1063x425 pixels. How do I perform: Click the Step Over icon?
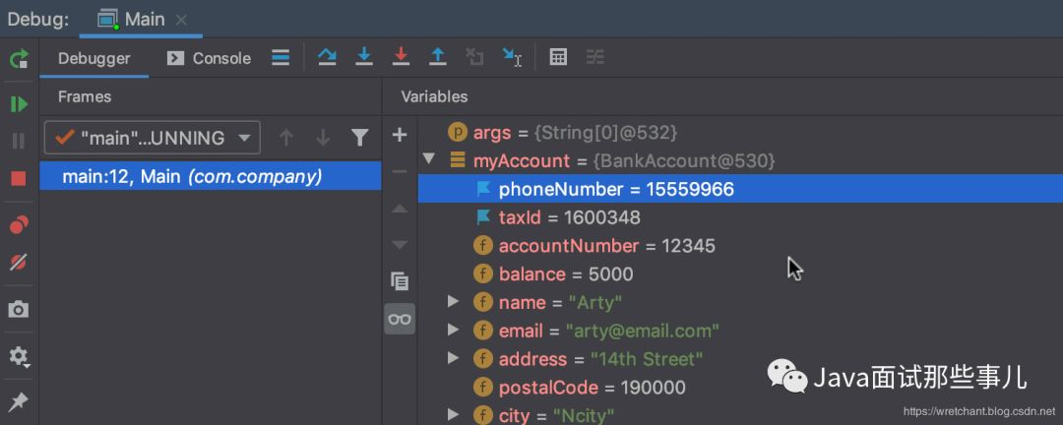[x=328, y=58]
